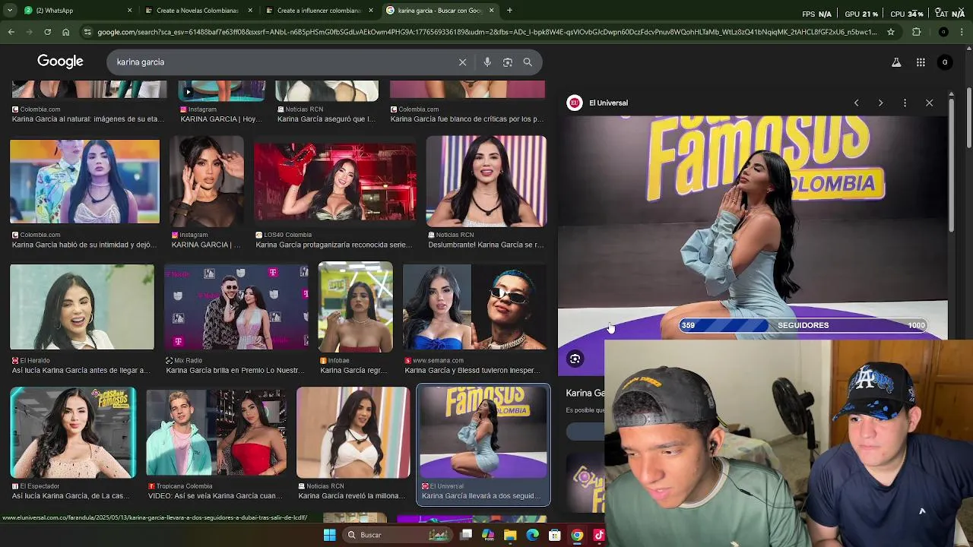973x547 pixels.
Task: Open the Chrome three-dot menu
Action: [962, 32]
